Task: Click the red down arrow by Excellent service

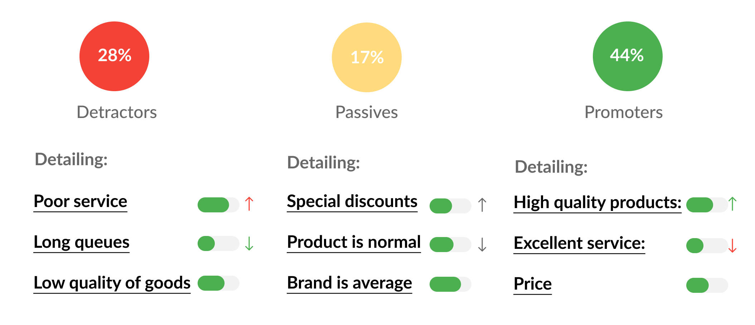Action: pyautogui.click(x=732, y=246)
